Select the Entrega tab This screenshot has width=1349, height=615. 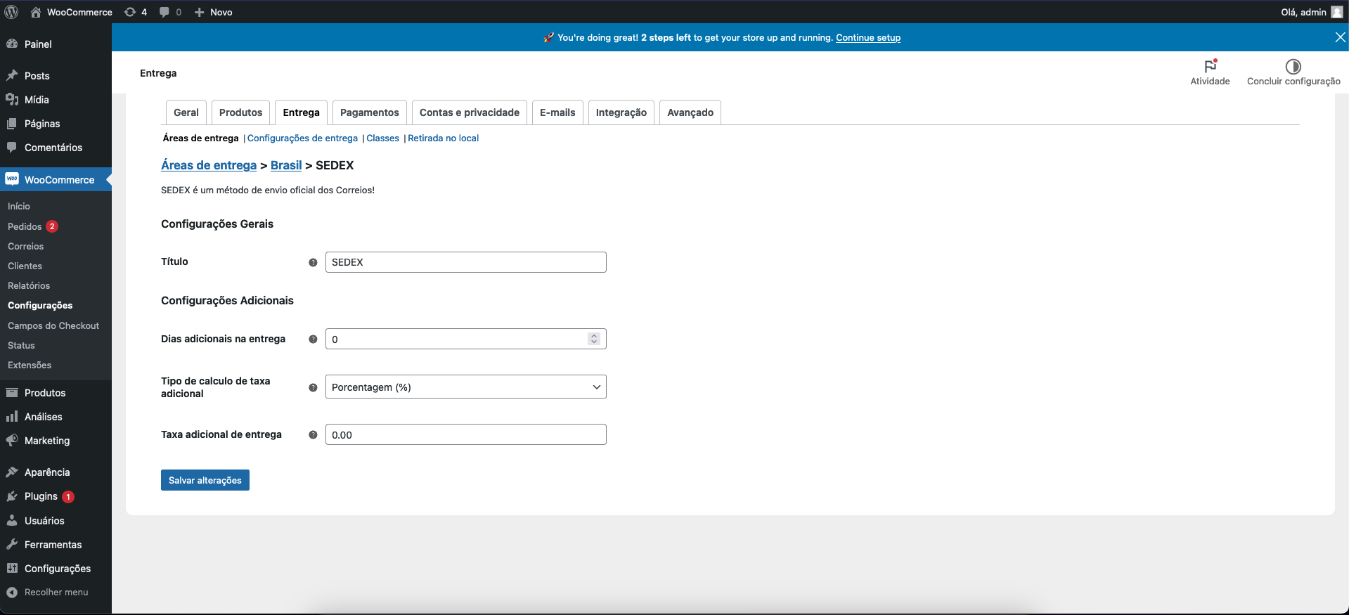(x=301, y=112)
